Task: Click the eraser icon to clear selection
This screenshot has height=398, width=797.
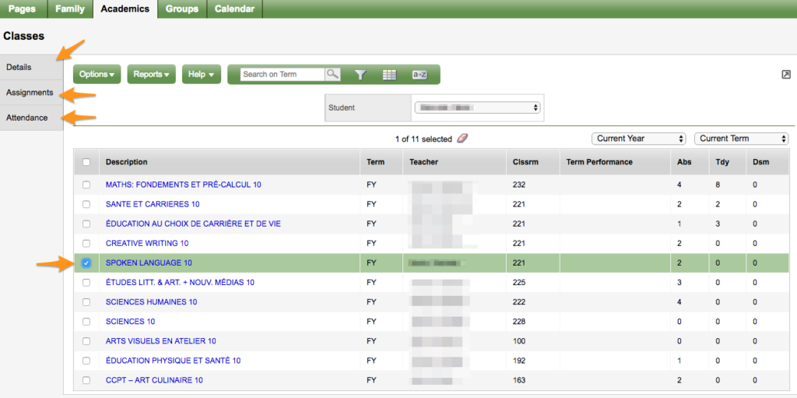Action: pyautogui.click(x=462, y=139)
